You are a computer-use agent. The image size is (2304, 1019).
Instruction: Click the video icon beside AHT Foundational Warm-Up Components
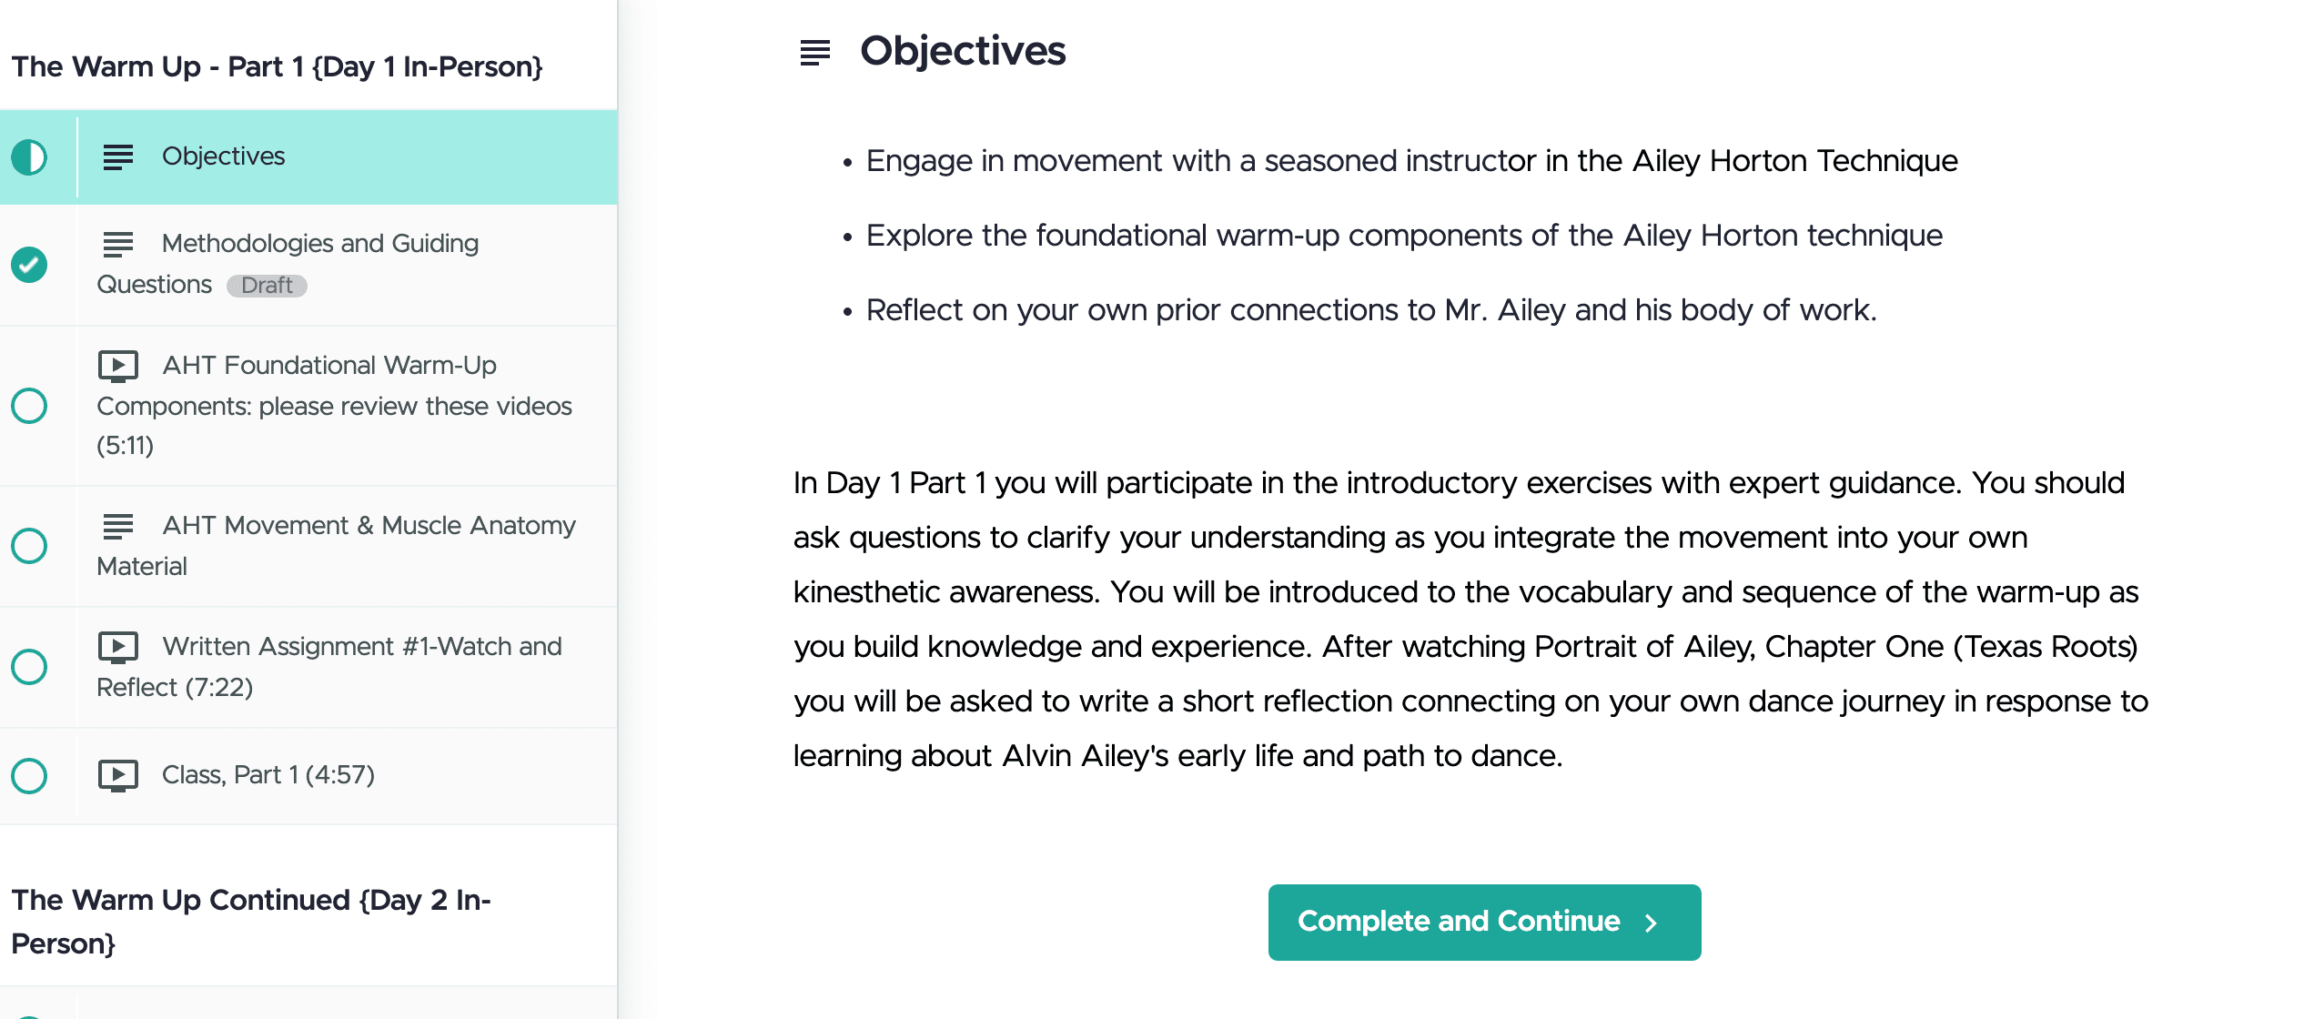click(117, 367)
